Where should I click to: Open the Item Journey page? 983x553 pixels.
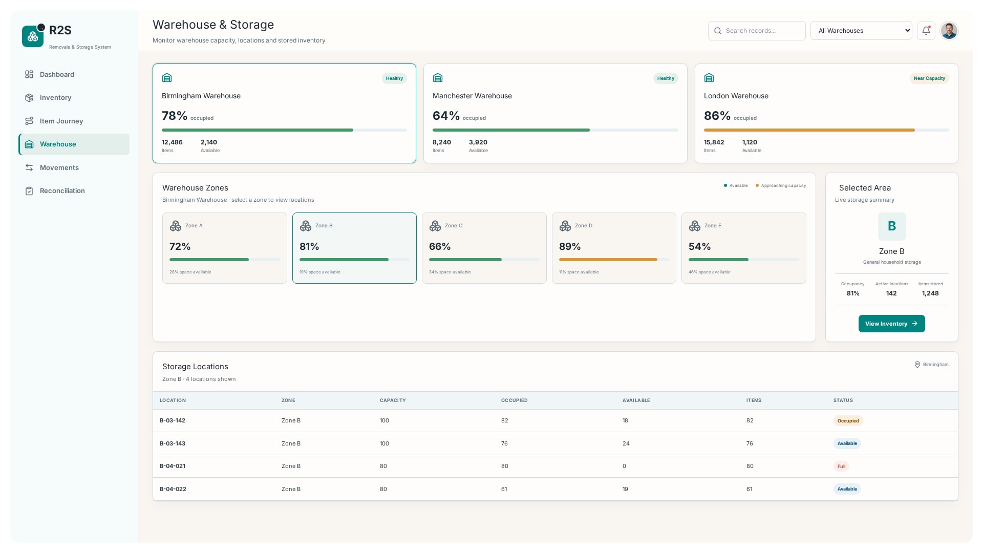click(x=74, y=121)
